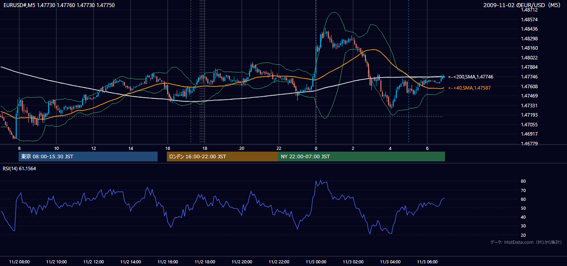Click the 200 SMA 1.47746 label
The height and width of the screenshot is (266, 567).
[471, 77]
